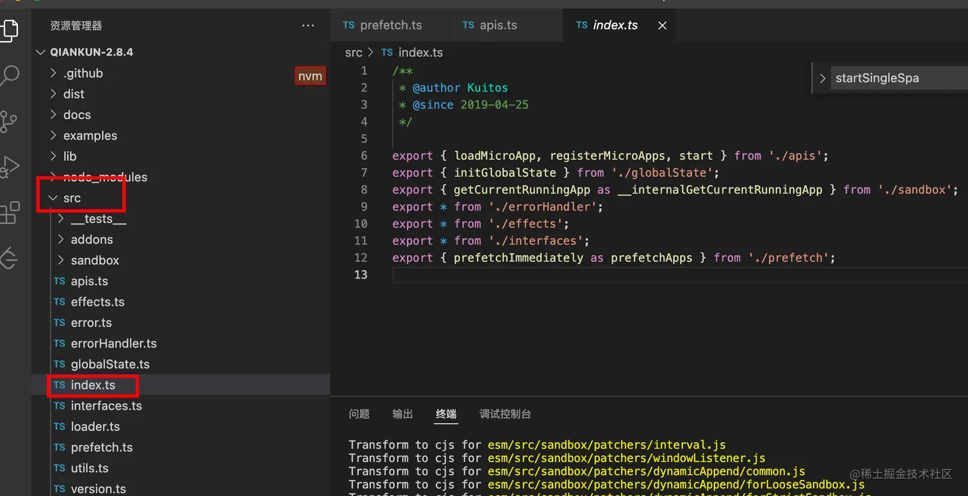Expand the examples folder
Screen dimensions: 968x496
[54, 136]
